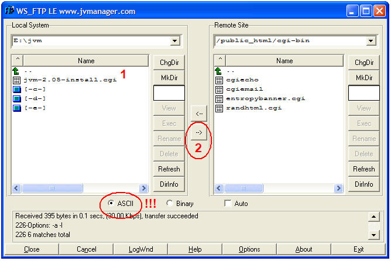Image resolution: width=391 pixels, height=261 pixels.
Task: Click the bottom Close button
Action: pyautogui.click(x=32, y=249)
